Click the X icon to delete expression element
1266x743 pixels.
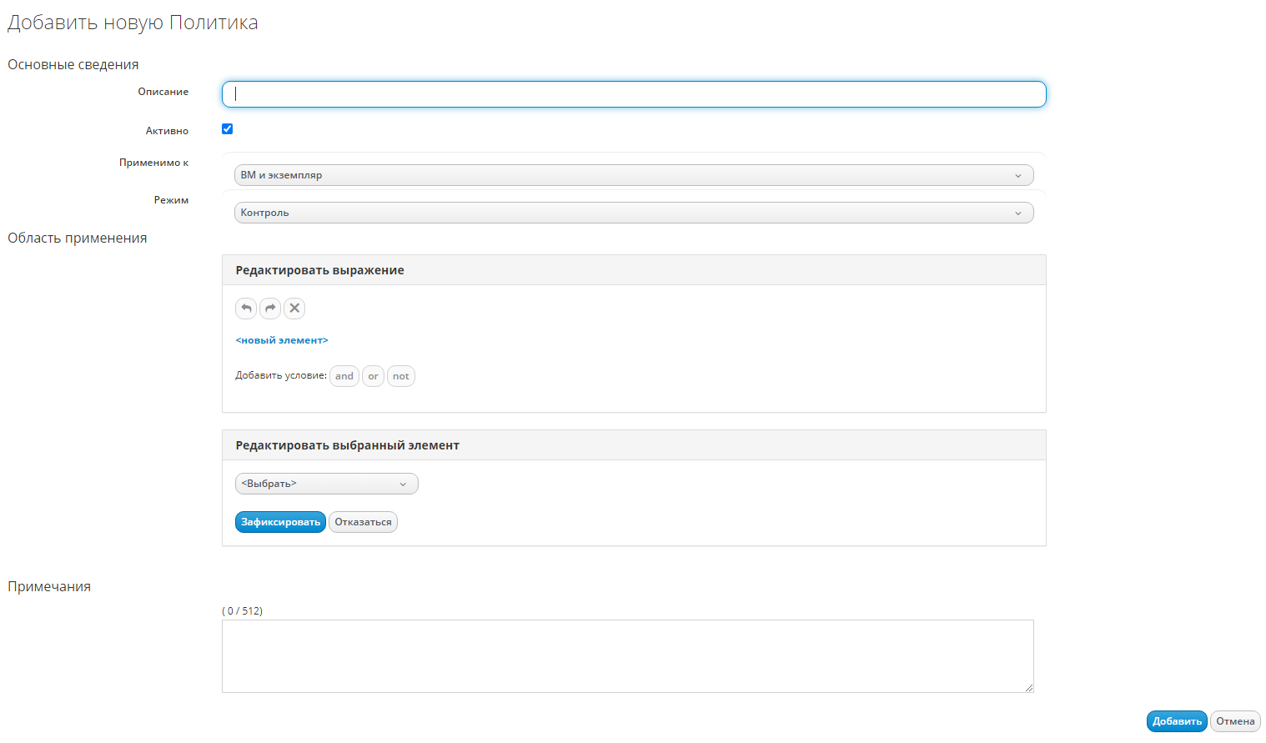pos(294,309)
